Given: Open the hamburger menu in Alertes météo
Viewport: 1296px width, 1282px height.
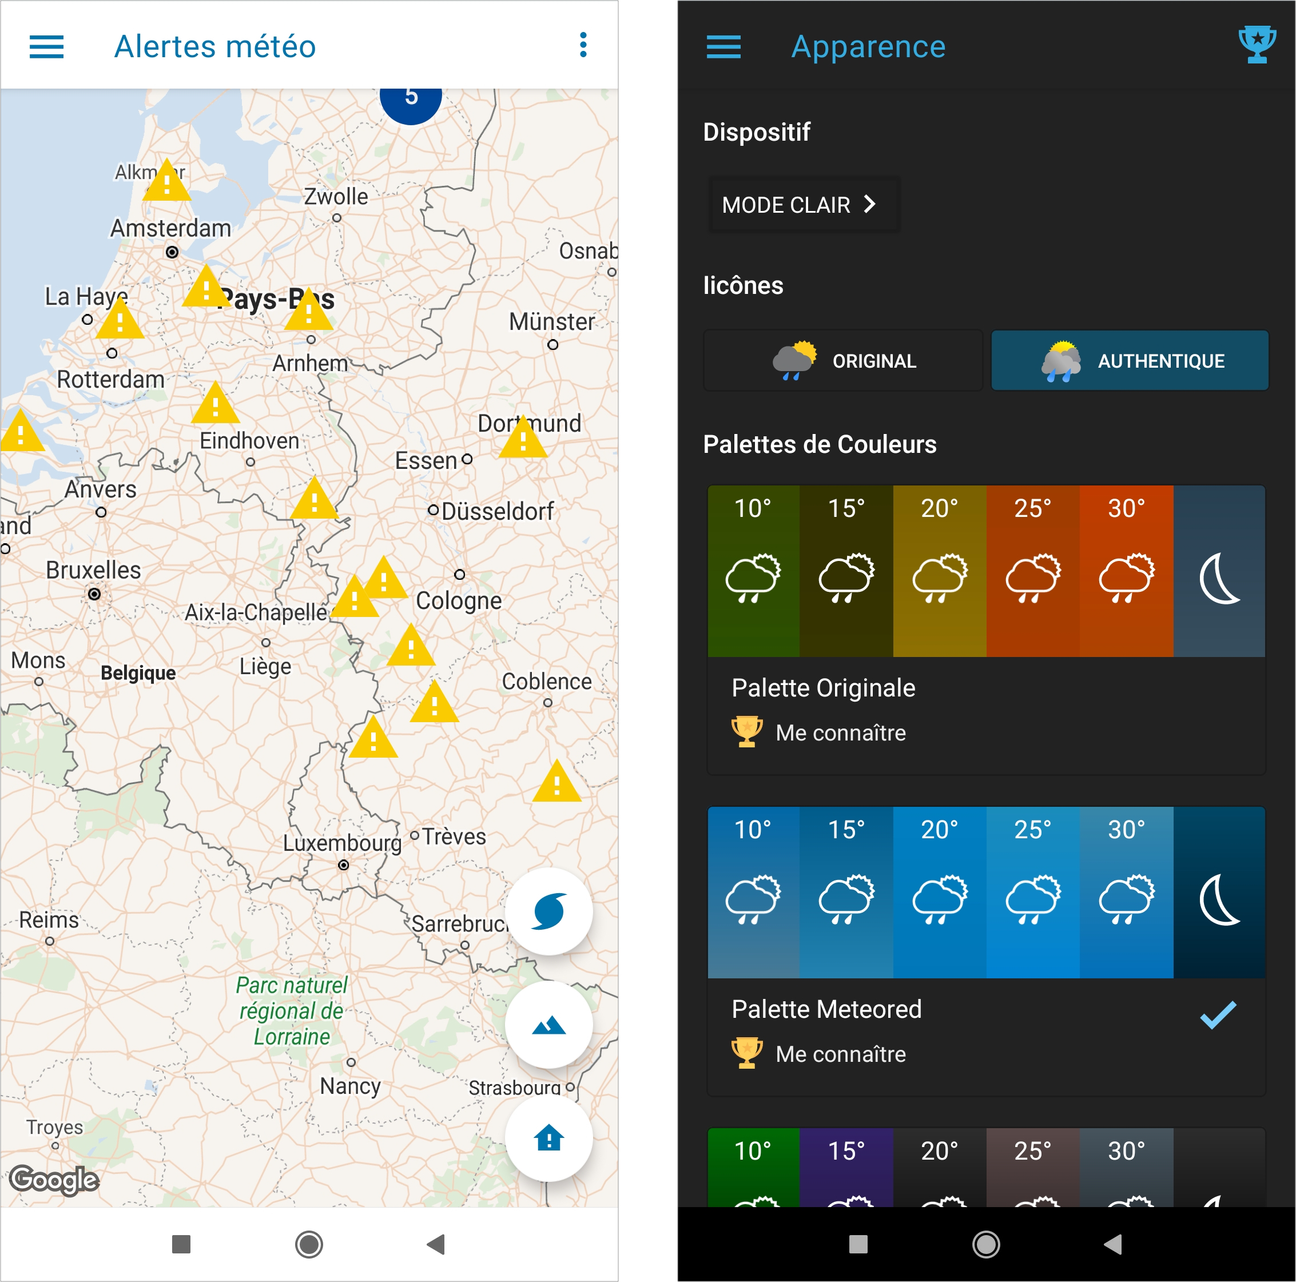Looking at the screenshot, I should 48,47.
